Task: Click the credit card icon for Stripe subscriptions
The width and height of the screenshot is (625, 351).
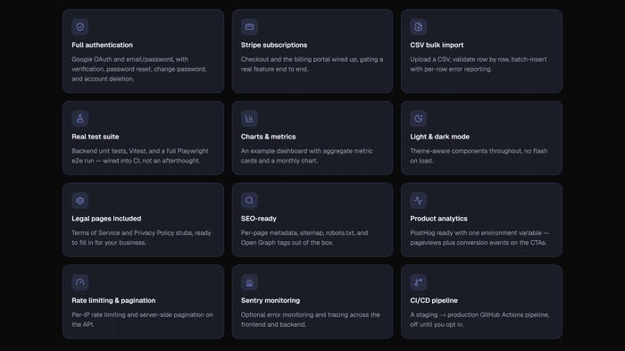Action: 249,27
